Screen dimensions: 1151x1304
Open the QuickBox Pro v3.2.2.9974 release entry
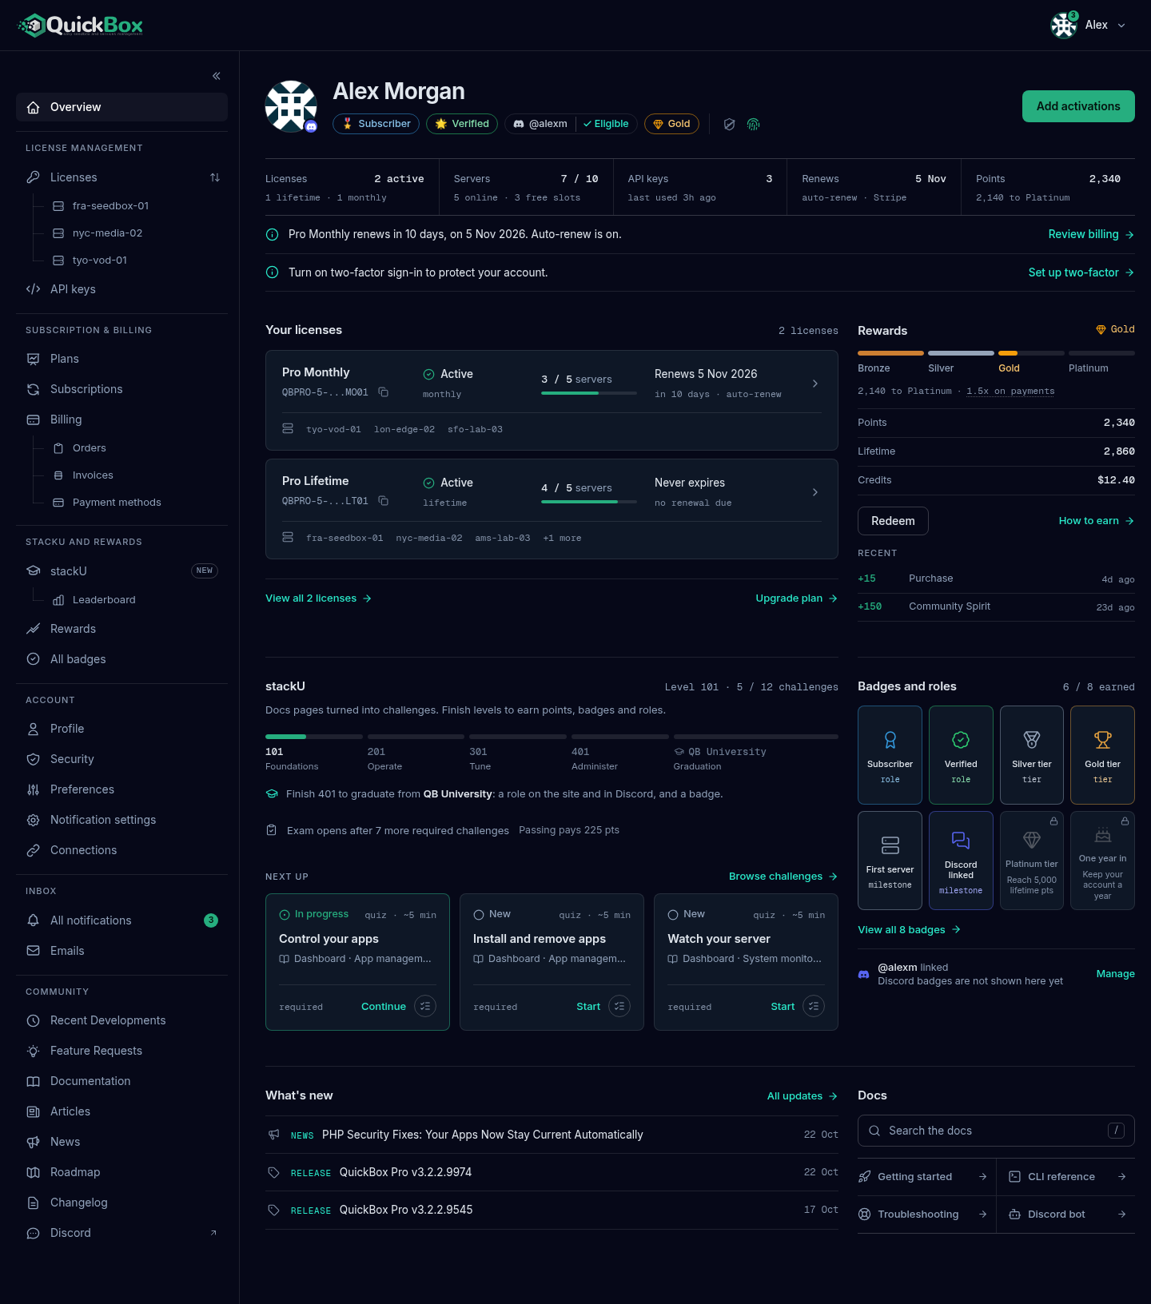552,1172
